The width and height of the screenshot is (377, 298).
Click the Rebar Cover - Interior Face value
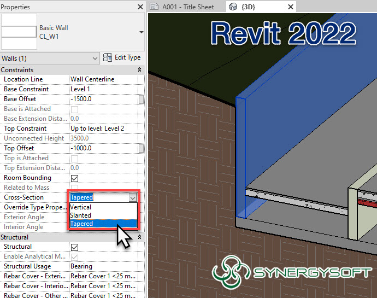[103, 286]
